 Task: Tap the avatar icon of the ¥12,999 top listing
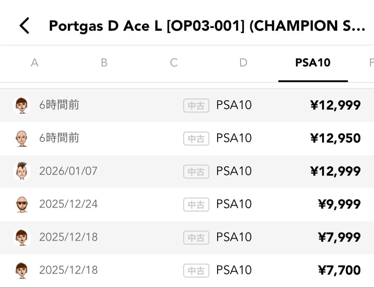[x=21, y=105]
